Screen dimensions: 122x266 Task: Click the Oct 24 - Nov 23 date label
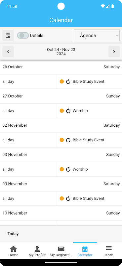[x=61, y=52]
